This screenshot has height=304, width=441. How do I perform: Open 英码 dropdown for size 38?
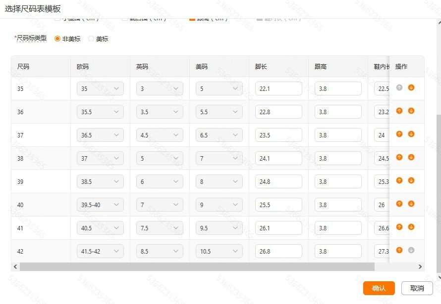pos(160,159)
